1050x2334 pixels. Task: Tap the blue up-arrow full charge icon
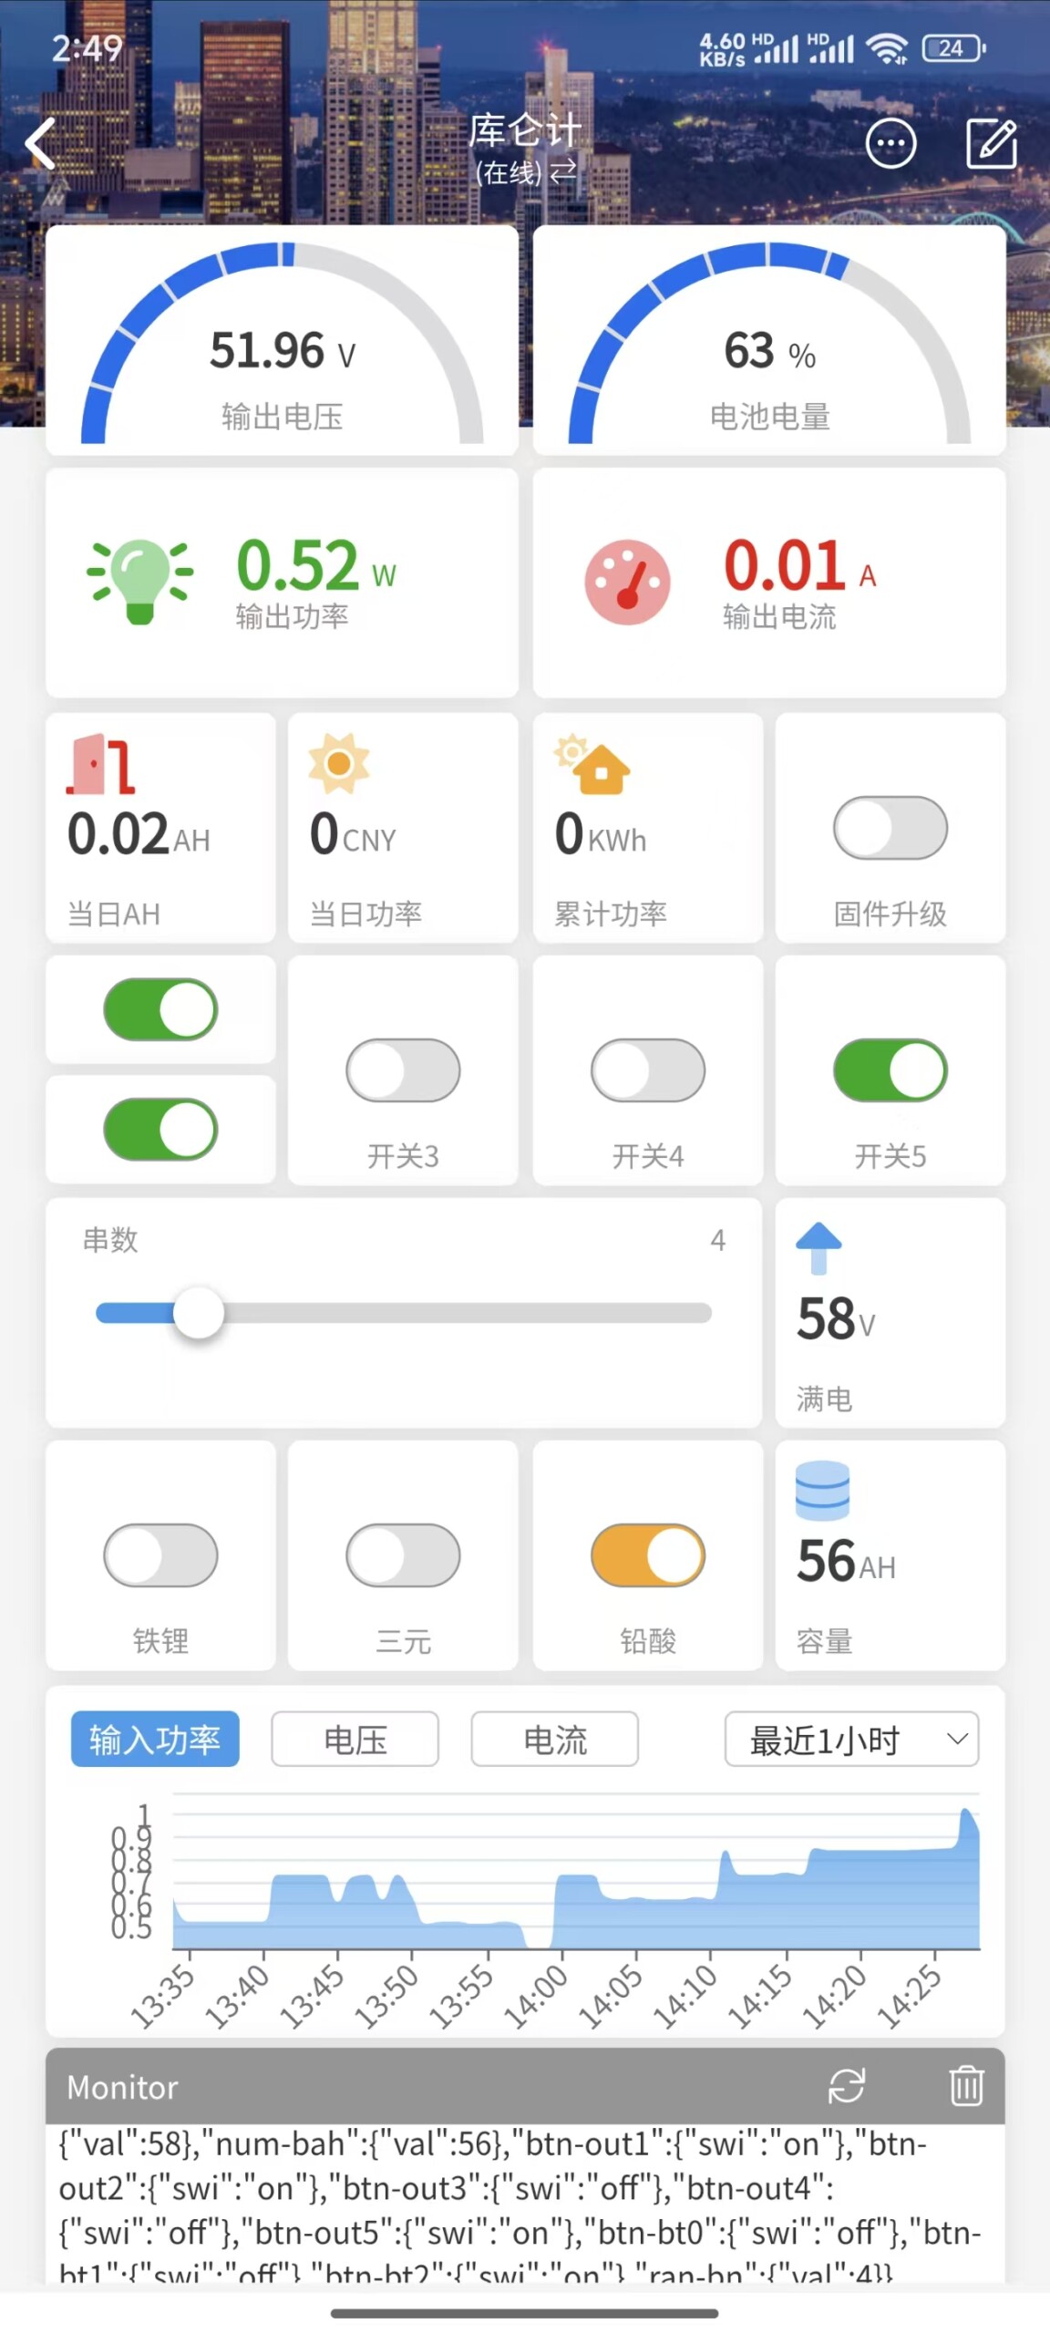818,1247
